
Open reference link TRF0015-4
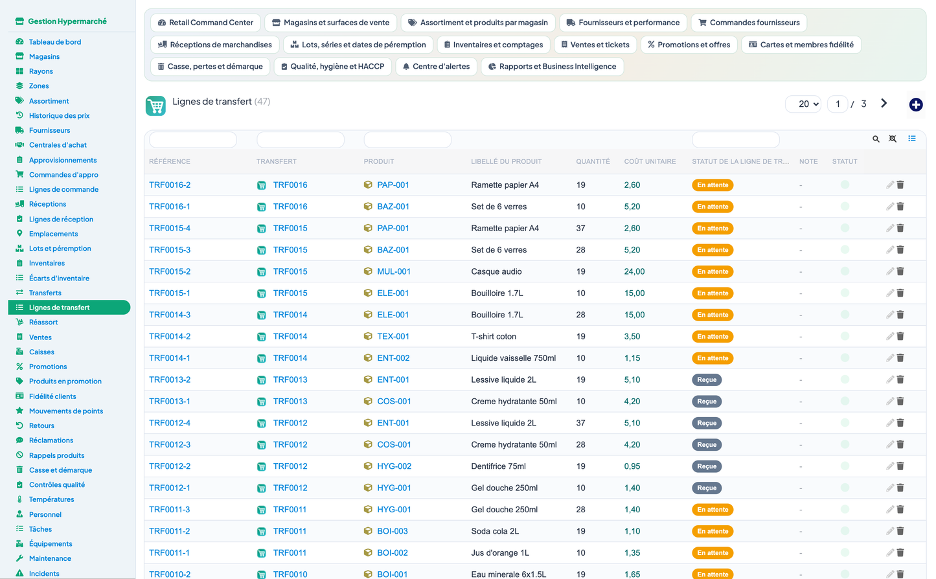pos(170,228)
